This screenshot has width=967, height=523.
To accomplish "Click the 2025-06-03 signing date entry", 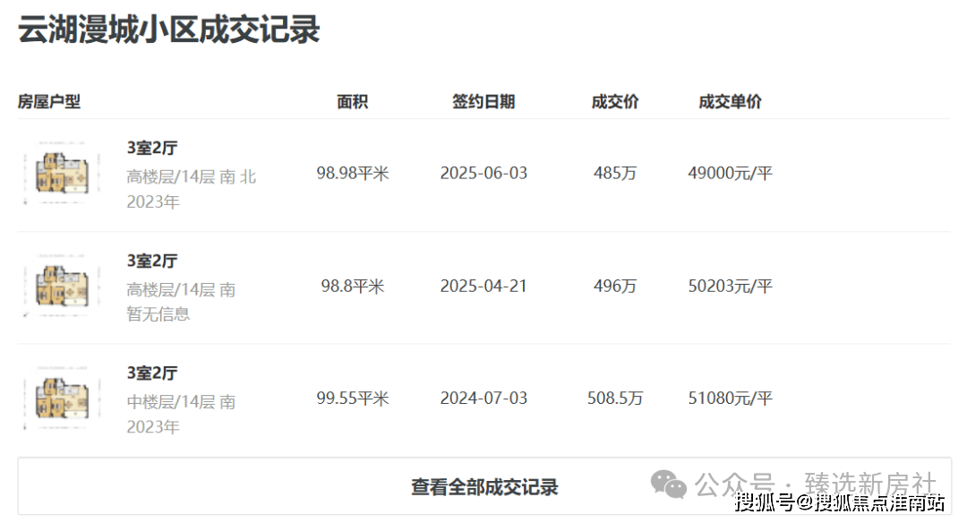I will click(x=483, y=173).
